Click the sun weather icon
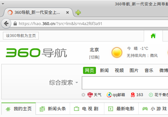 (x=117, y=52)
